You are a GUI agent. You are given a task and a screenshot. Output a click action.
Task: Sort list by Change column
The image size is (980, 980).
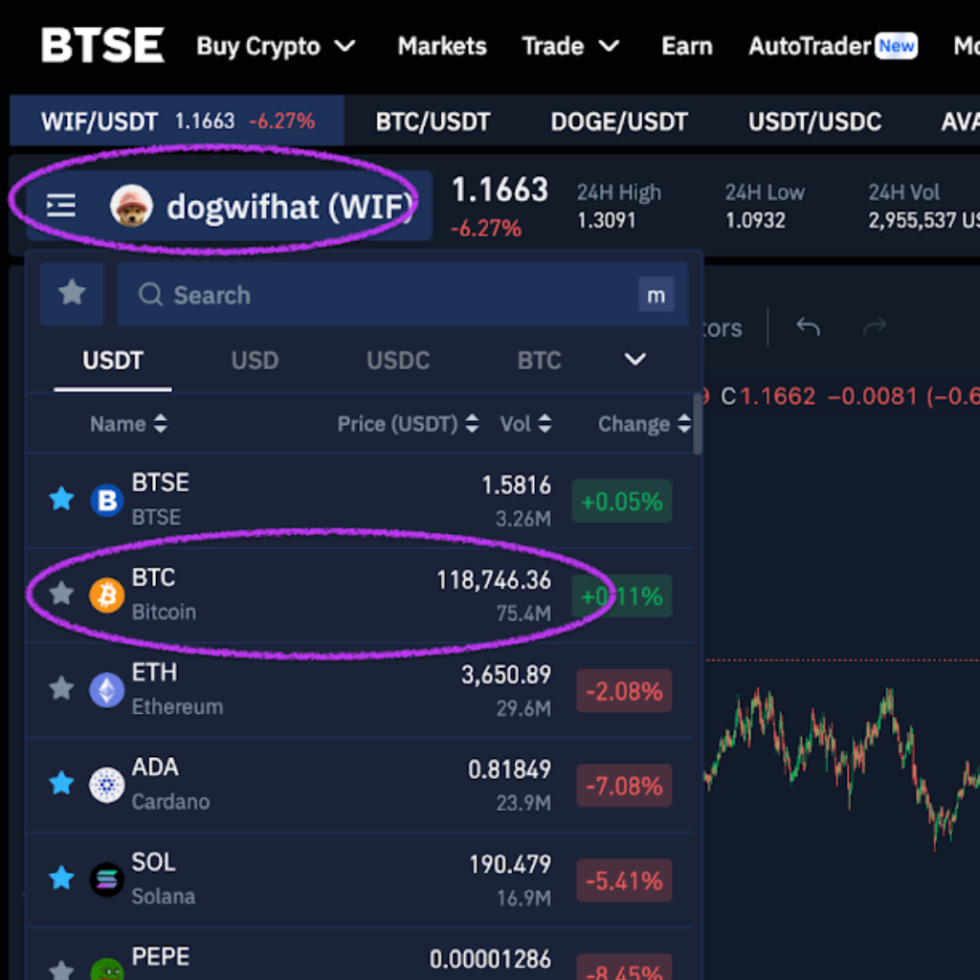click(643, 424)
